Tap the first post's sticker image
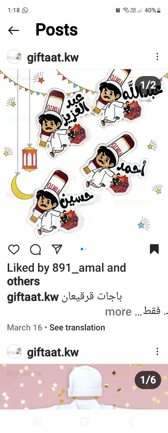Viewport: 168px width, 433px height. click(84, 154)
